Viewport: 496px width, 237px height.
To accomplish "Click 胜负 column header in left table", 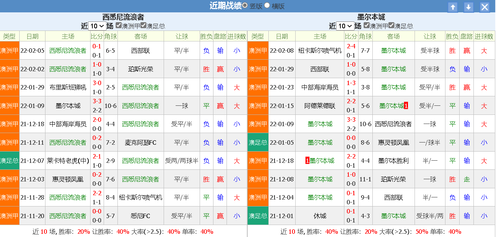I will pos(206,36).
